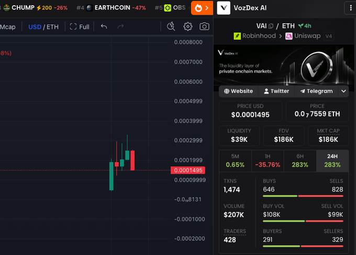
Task: Click the 0.0008000 price axis label
Action: (x=188, y=42)
